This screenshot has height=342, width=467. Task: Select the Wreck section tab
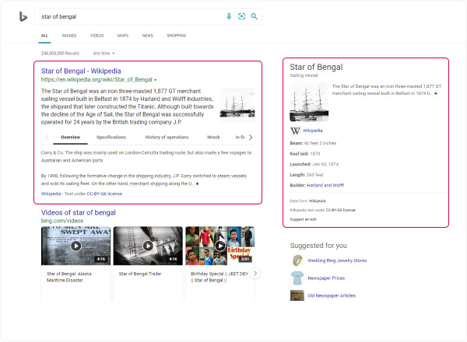pyautogui.click(x=213, y=137)
